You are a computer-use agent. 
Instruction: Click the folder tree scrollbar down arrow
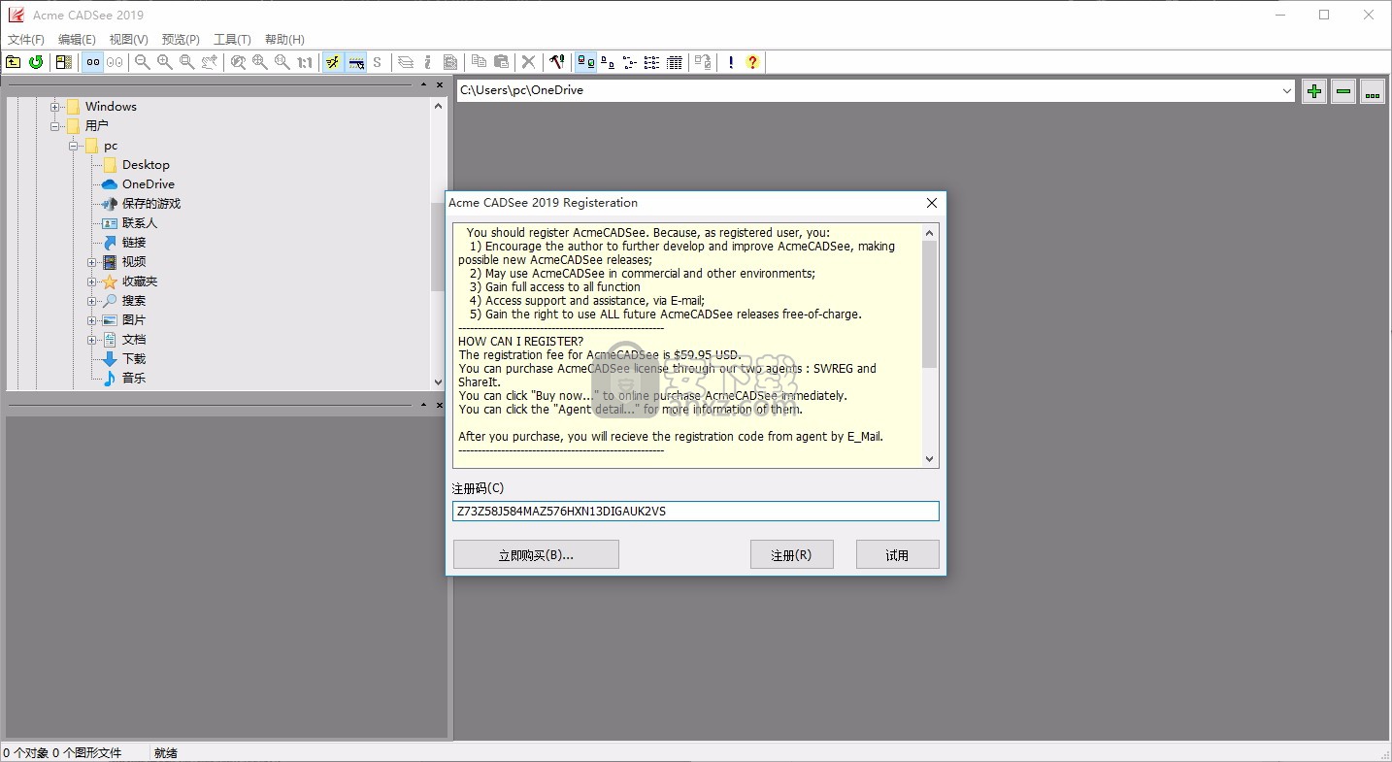(438, 382)
